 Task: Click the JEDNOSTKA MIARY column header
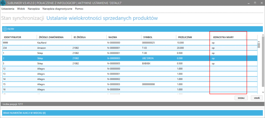click(x=223, y=37)
